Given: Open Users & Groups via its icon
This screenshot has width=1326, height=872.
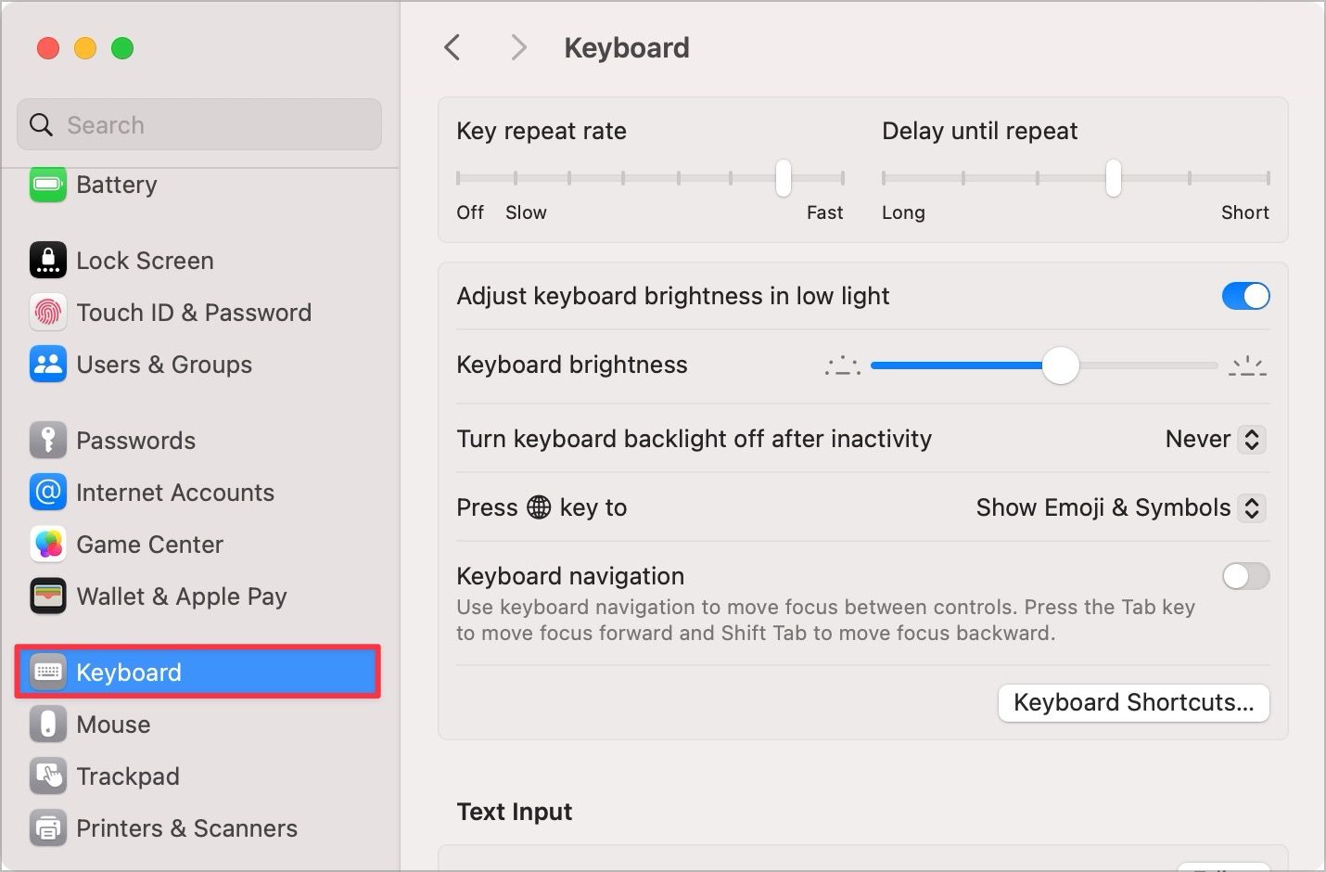Looking at the screenshot, I should click(48, 365).
